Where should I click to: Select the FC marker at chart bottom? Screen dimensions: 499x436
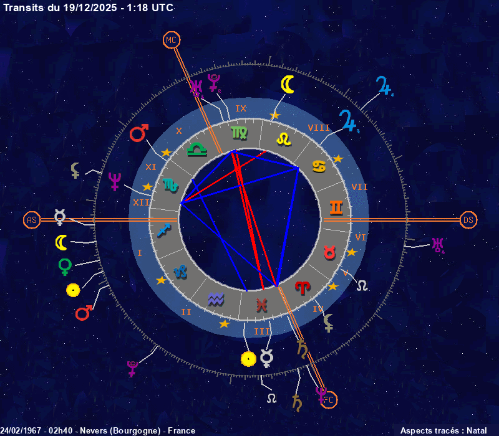point(329,399)
